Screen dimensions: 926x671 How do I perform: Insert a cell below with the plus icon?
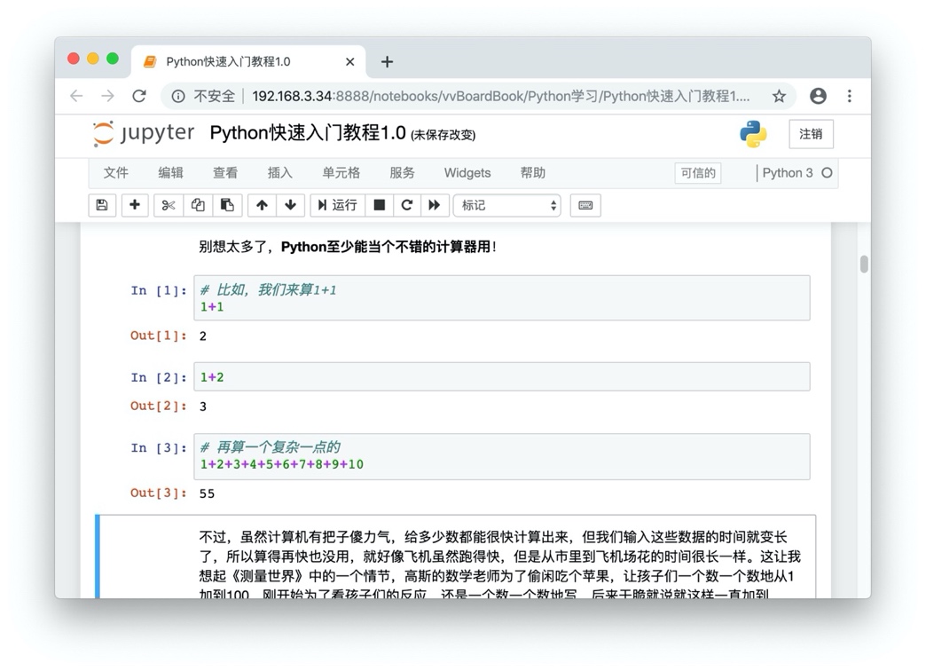(x=135, y=205)
